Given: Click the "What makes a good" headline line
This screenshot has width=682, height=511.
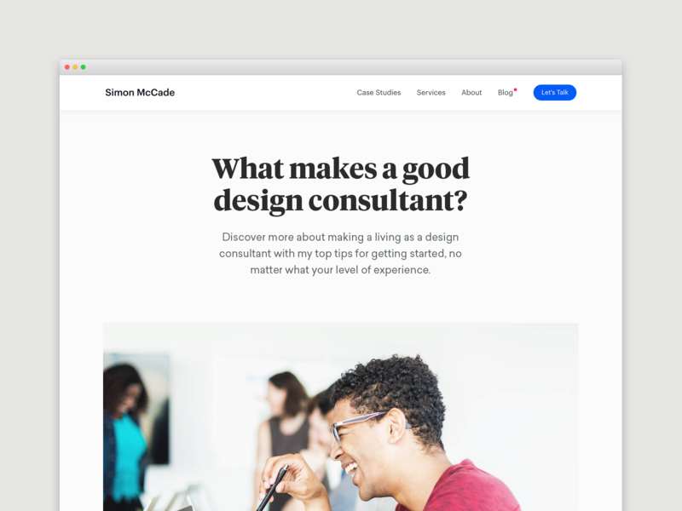Looking at the screenshot, I should point(340,169).
